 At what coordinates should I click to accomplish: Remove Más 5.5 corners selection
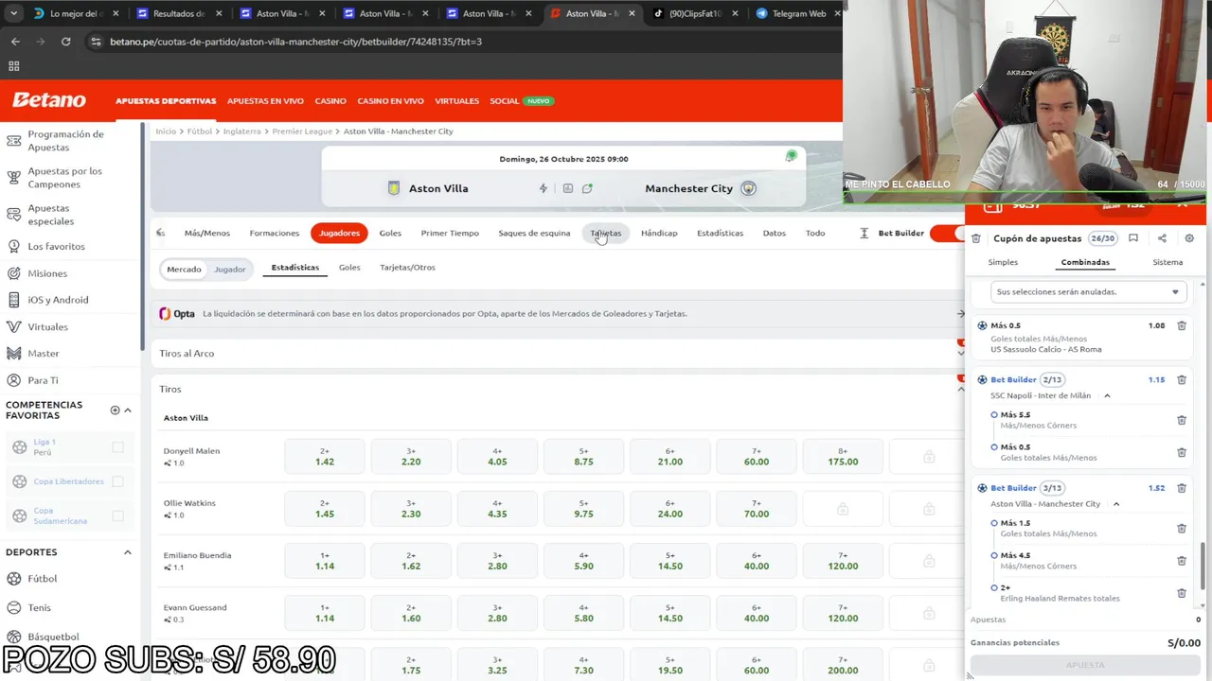pyautogui.click(x=1182, y=420)
